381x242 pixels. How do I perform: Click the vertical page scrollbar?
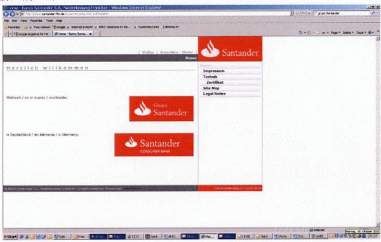point(378,131)
